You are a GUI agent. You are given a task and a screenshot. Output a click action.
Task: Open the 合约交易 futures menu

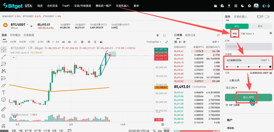pos(52,6)
